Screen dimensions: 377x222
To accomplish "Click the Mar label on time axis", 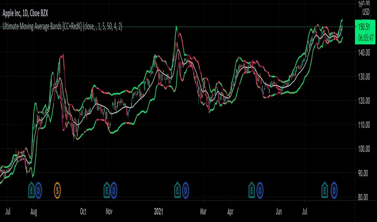I will click(203, 212).
